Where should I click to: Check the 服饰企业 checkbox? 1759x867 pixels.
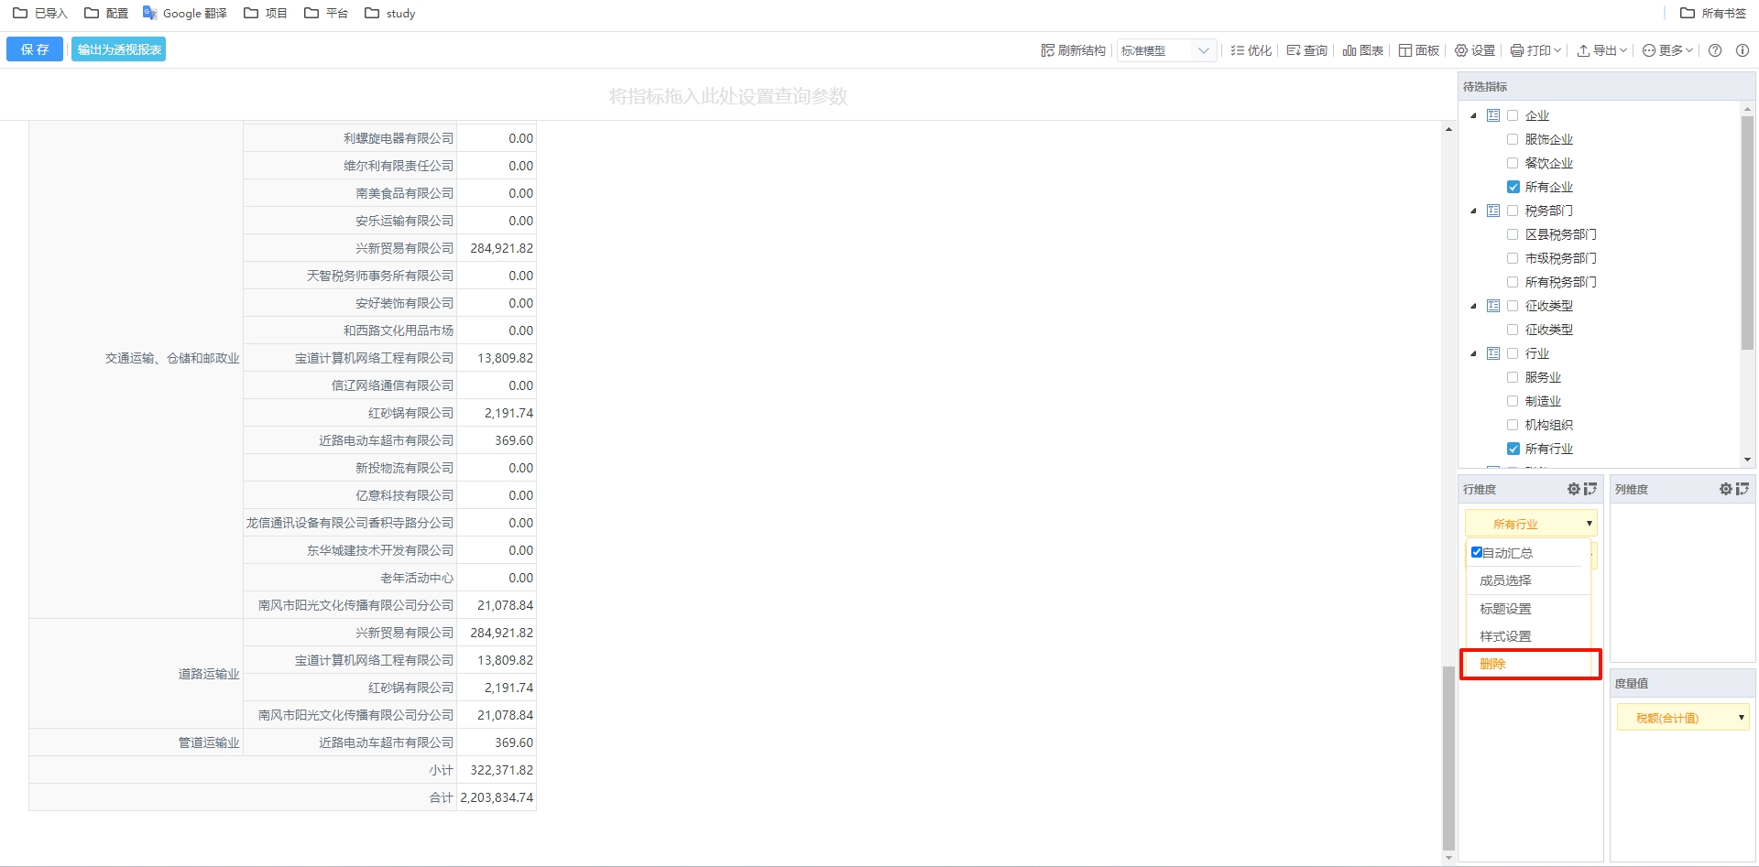click(x=1513, y=139)
